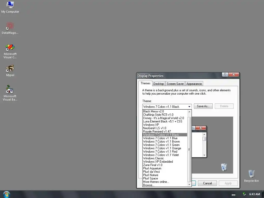Close the Display Properties dialog
Screen dimensions: 264x198
234,75
